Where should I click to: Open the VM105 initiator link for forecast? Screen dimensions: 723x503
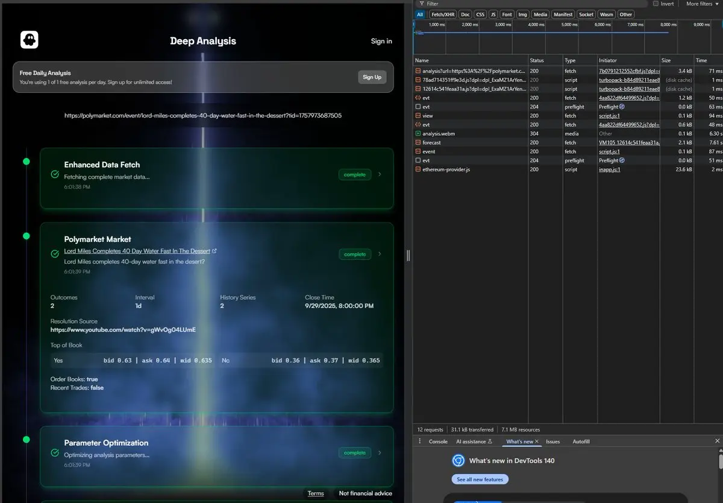629,142
